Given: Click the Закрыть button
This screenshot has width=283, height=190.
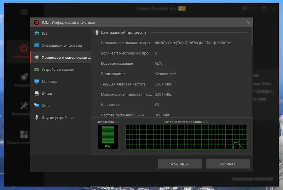Looking at the screenshot, I should click(228, 163).
